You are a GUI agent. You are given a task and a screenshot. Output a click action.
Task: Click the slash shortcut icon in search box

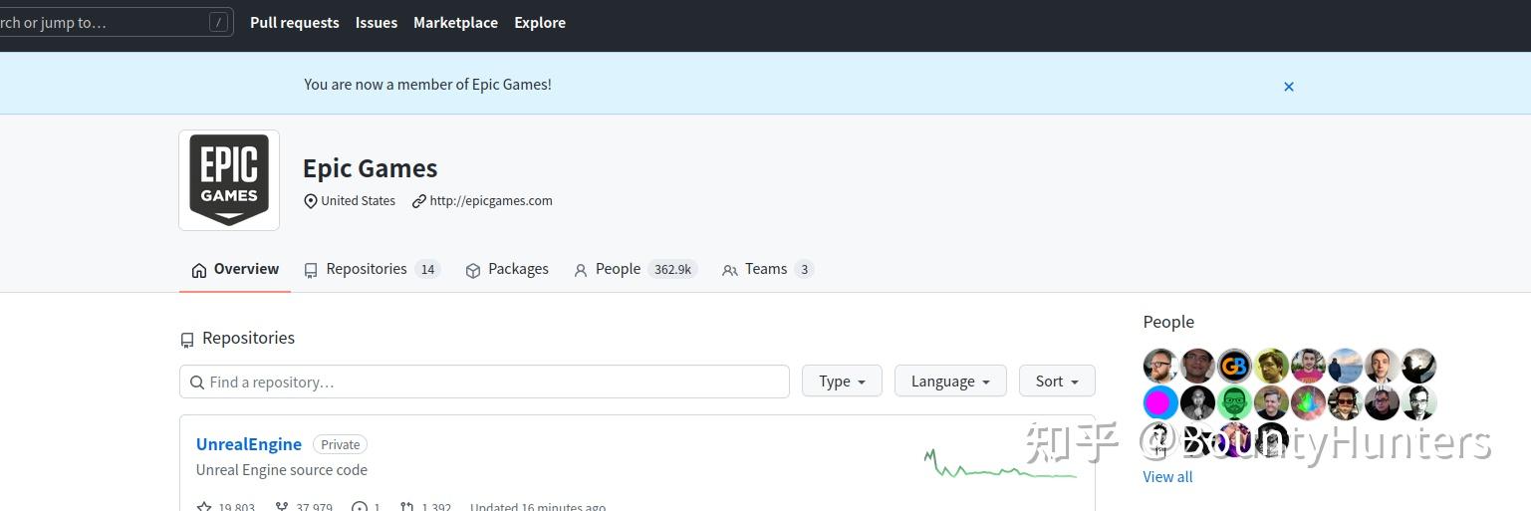(218, 22)
